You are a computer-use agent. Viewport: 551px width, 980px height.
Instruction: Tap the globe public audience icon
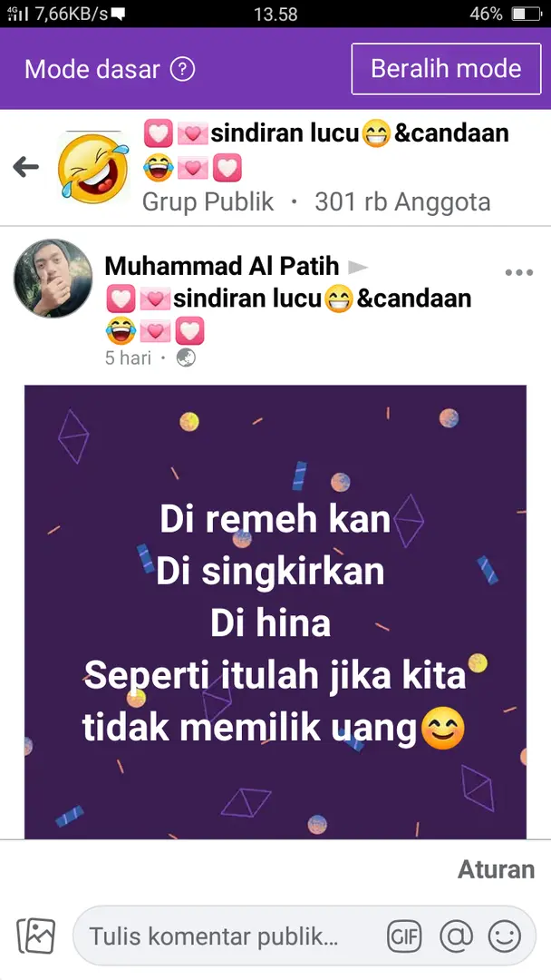186,358
